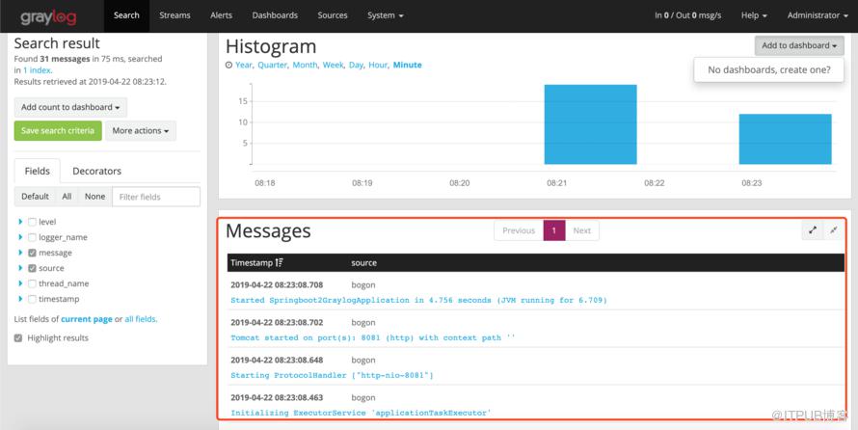The height and width of the screenshot is (430, 858).
Task: Open the current page fields link
Action: [87, 319]
